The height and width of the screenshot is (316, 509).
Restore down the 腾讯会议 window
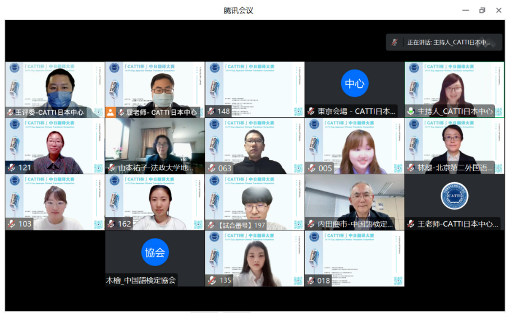pyautogui.click(x=482, y=11)
